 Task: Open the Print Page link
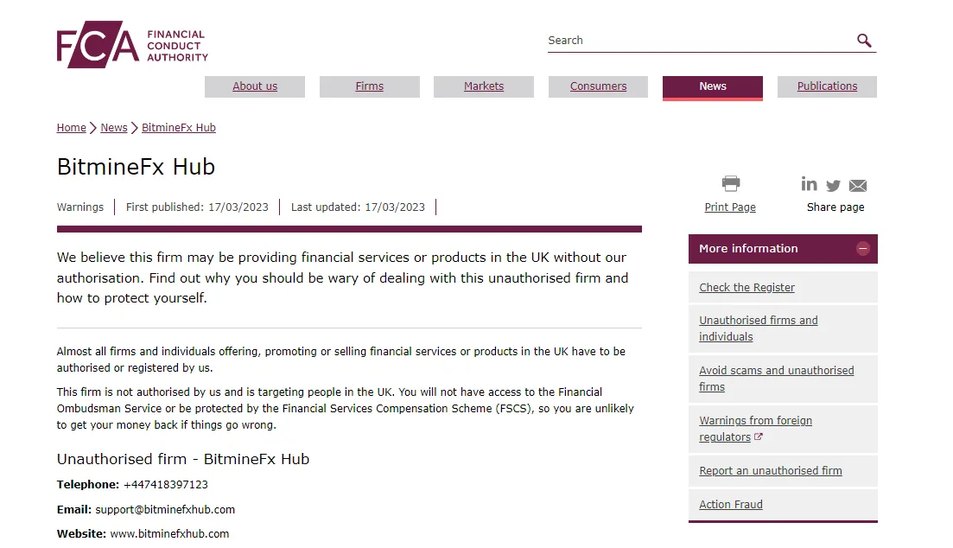(730, 207)
